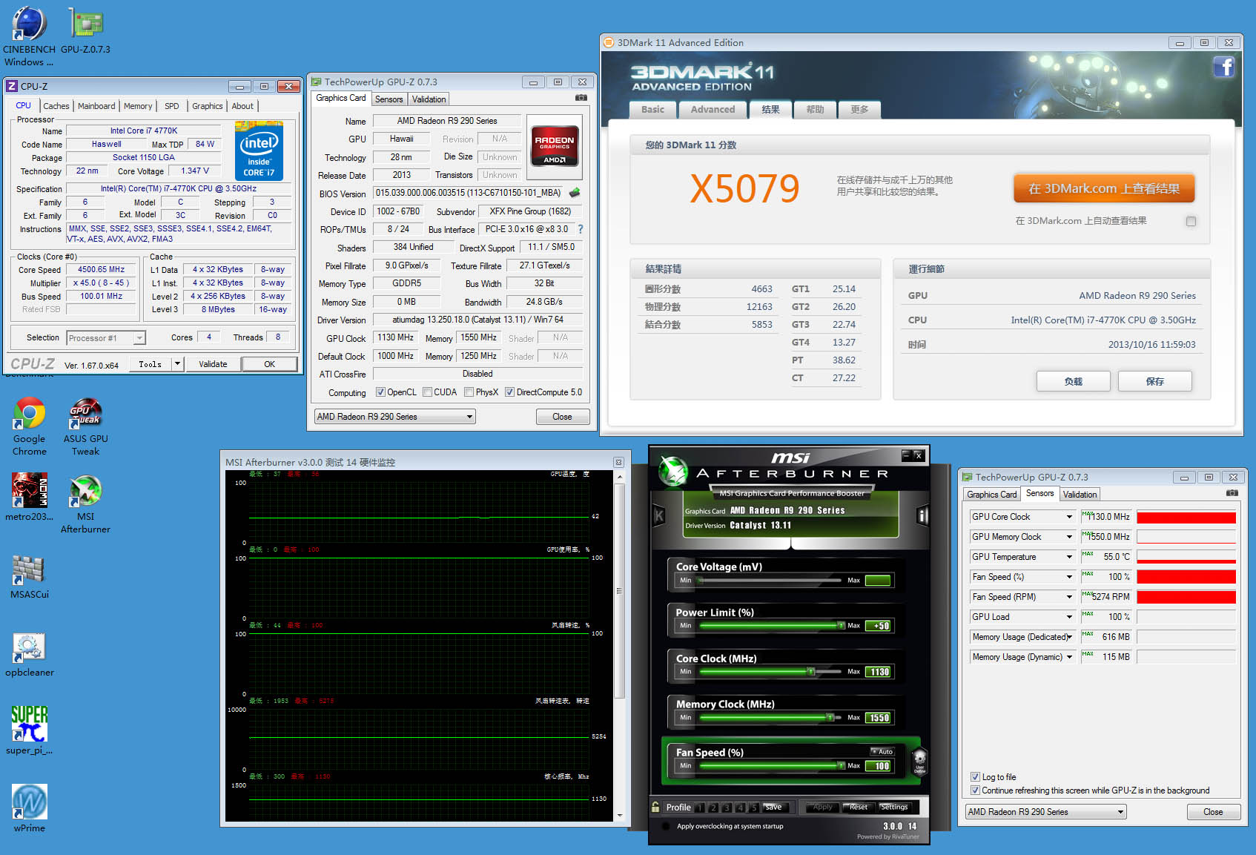Expand the CPU-Z Tools dropdown arrow

[x=177, y=364]
